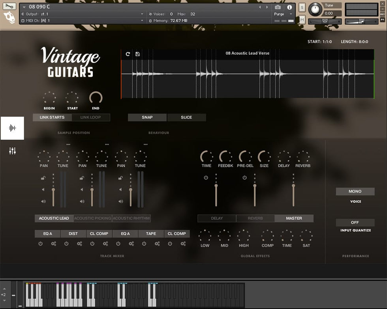Switch to the ACOUSTIC PICKING tab
The width and height of the screenshot is (387, 309).
click(x=92, y=218)
